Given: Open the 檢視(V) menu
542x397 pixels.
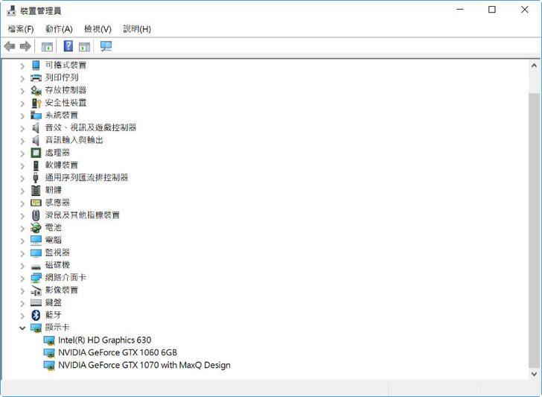Looking at the screenshot, I should click(98, 29).
